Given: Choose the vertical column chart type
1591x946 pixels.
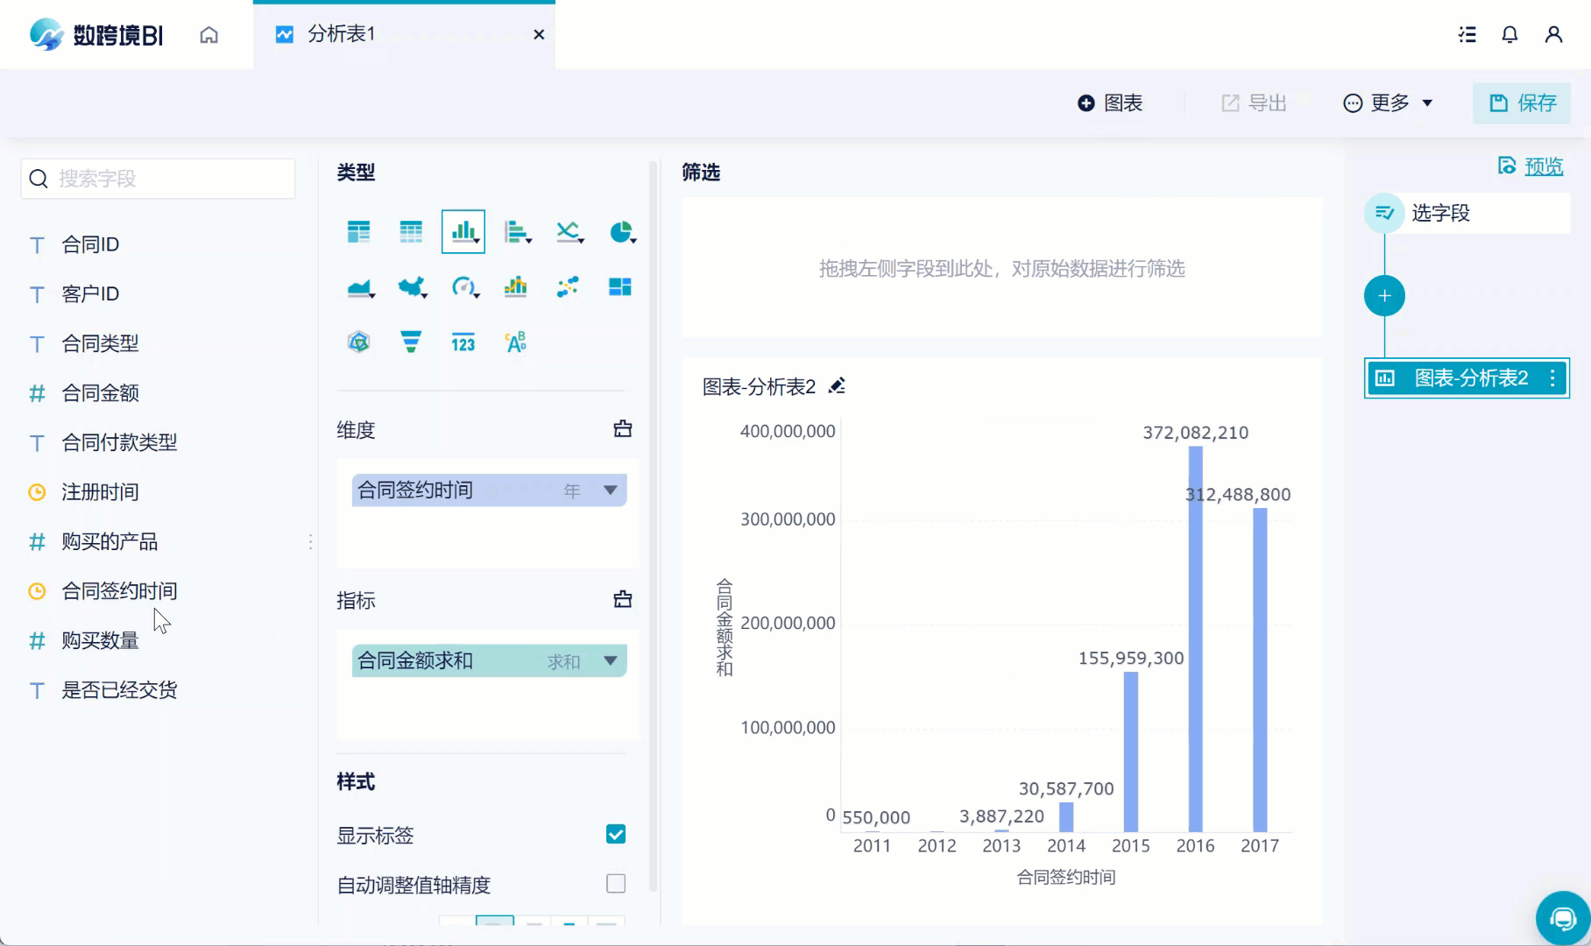Looking at the screenshot, I should [463, 231].
